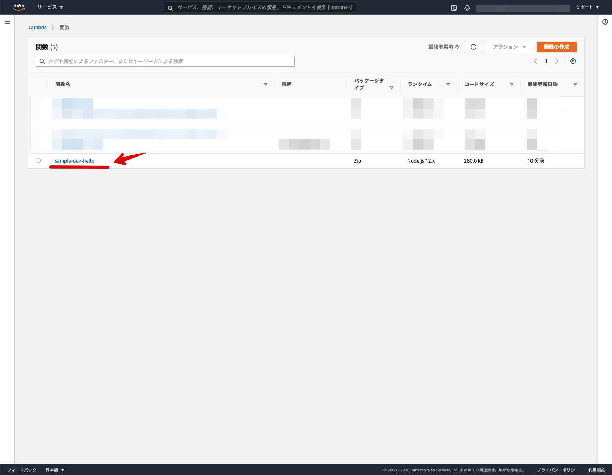This screenshot has height=475, width=612.
Task: Open 利用規約 terms of use link
Action: point(597,470)
